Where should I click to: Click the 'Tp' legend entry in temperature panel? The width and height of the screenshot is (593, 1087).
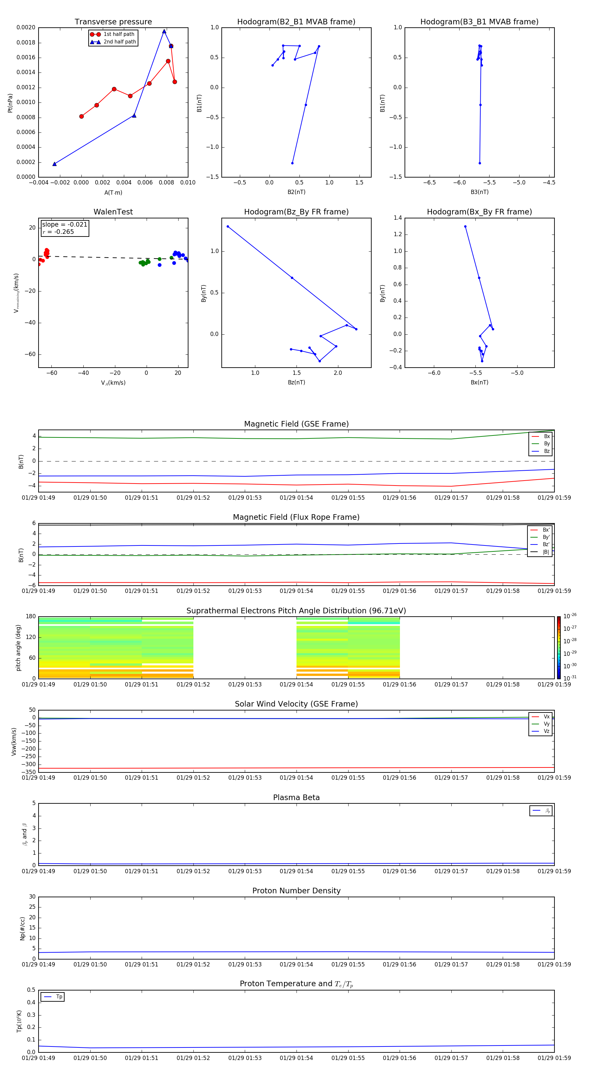coord(53,997)
